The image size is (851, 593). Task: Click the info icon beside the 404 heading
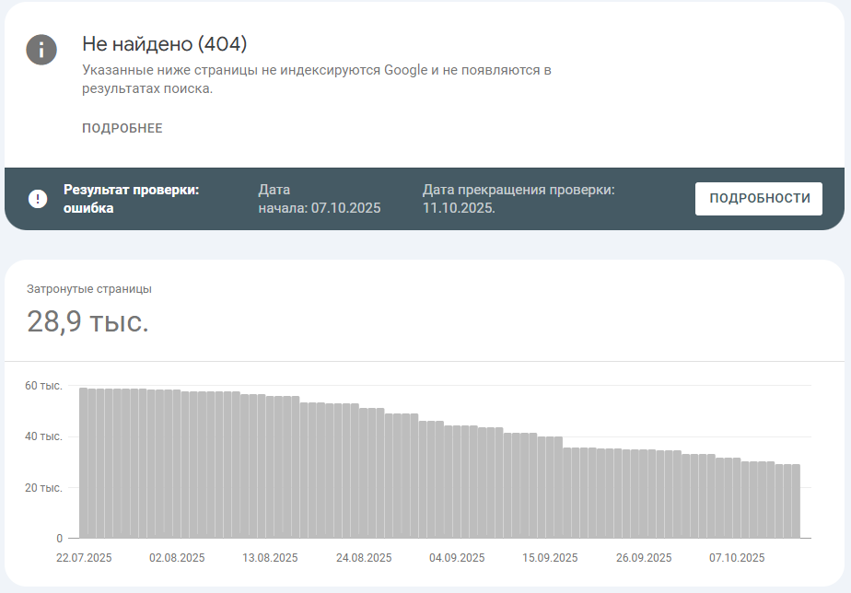(x=41, y=50)
